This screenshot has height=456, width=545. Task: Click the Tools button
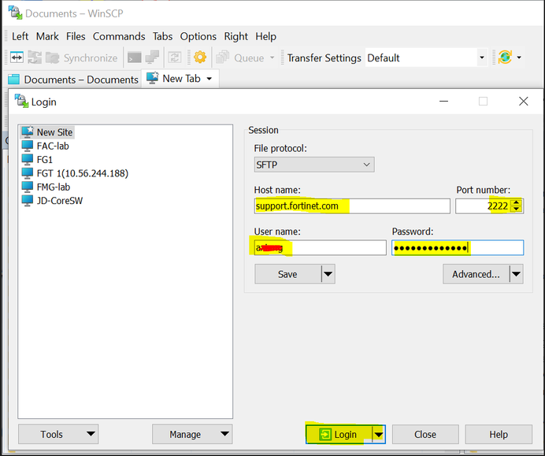(58, 434)
